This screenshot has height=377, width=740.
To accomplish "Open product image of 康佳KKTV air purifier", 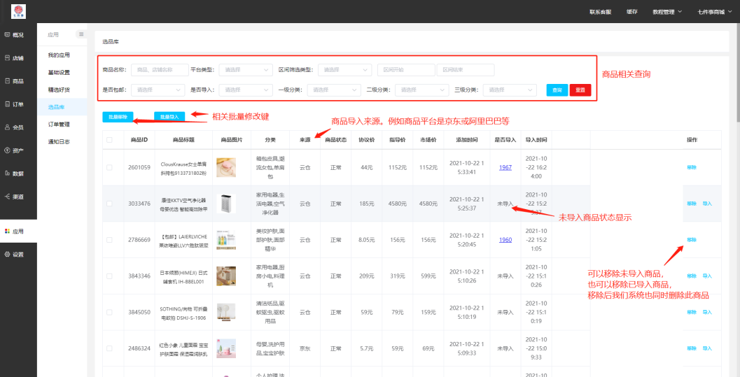I will (225, 204).
